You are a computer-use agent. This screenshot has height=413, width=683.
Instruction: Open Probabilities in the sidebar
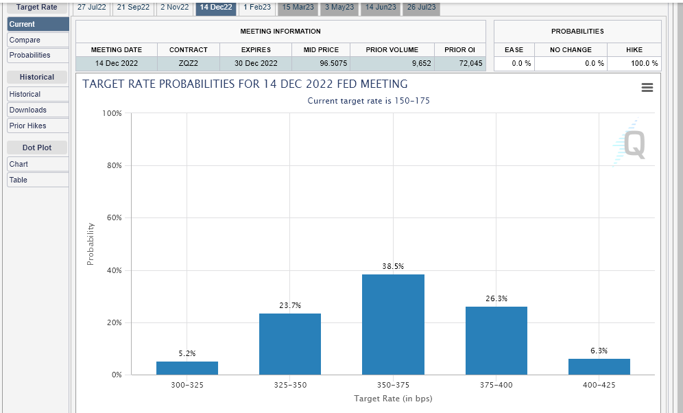tap(38, 56)
